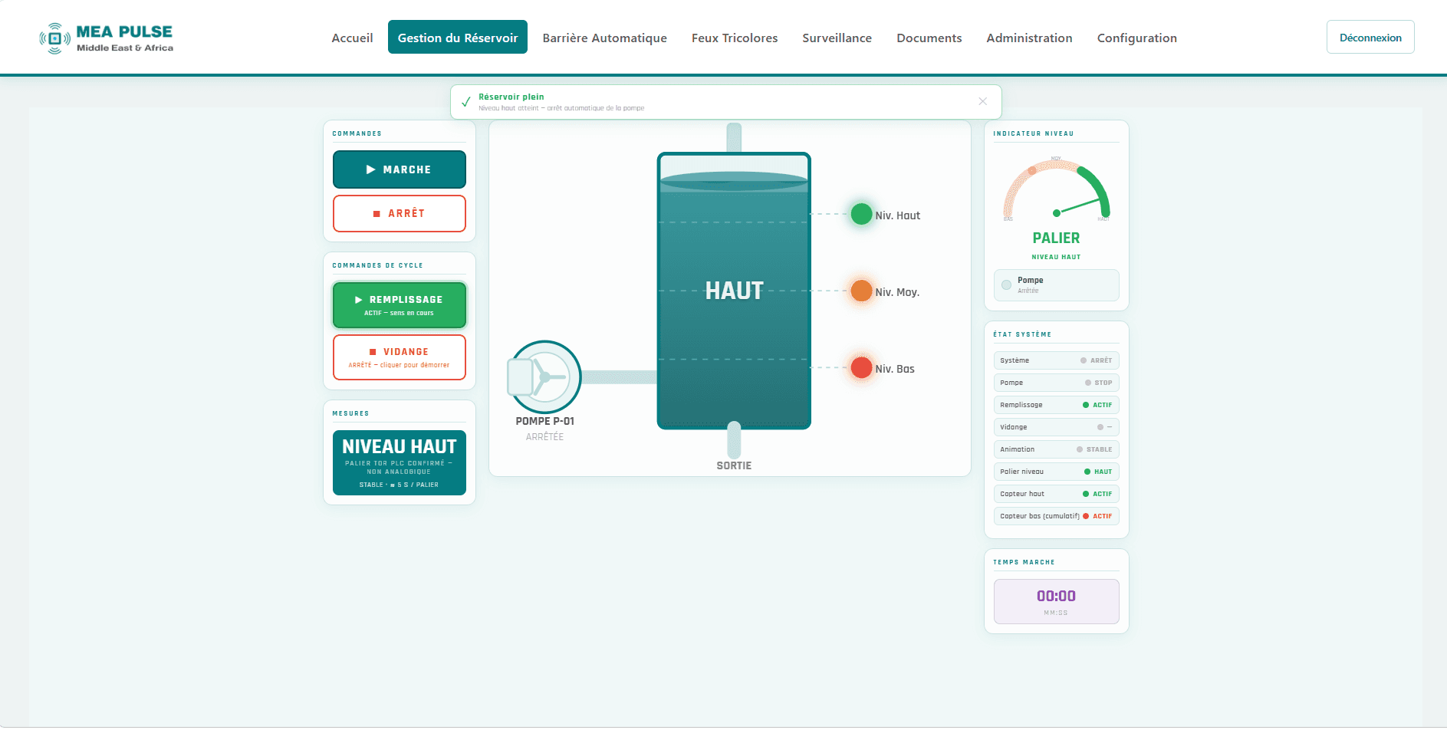1447x730 pixels.
Task: Toggle the REMPLISSAGE cycle command
Action: tap(400, 305)
